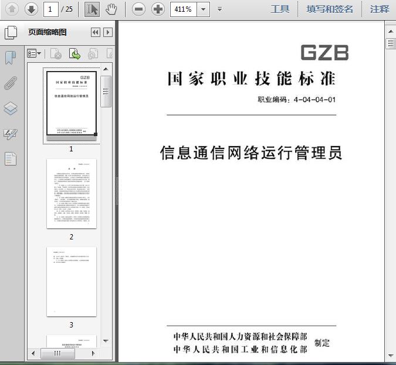Click thumbnail horizontal scrollbar handle
This screenshot has height=365, width=396.
pyautogui.click(x=57, y=353)
